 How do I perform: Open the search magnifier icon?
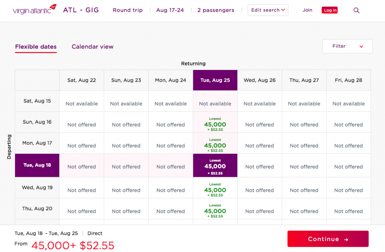click(356, 10)
